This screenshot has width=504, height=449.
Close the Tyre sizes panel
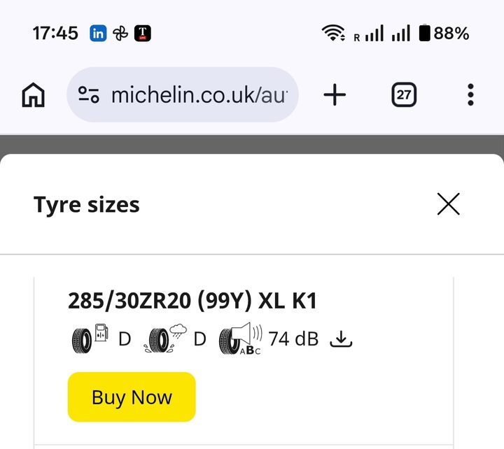pos(448,204)
